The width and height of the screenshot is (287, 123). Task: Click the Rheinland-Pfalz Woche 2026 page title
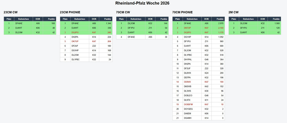(x=142, y=3)
